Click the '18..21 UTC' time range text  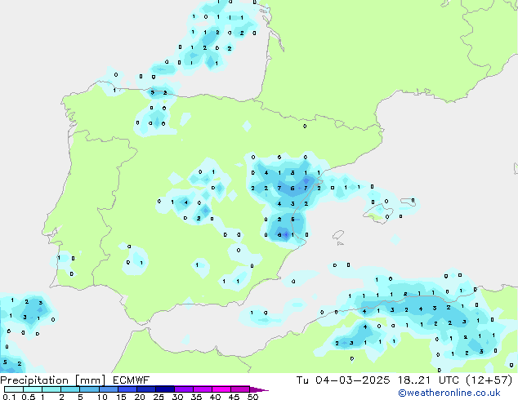[x=428, y=380]
